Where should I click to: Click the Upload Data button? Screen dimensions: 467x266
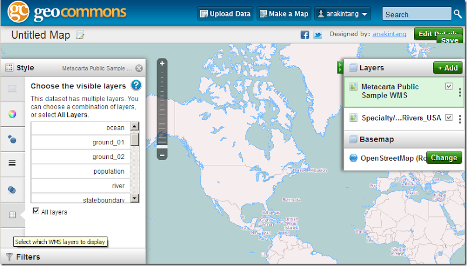click(x=225, y=13)
